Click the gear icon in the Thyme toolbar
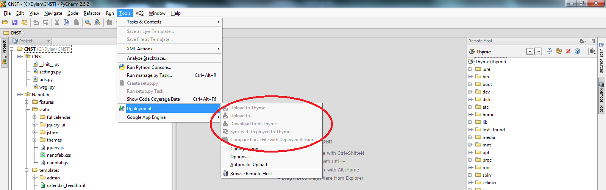This screenshot has height=190, width=606. [592, 51]
